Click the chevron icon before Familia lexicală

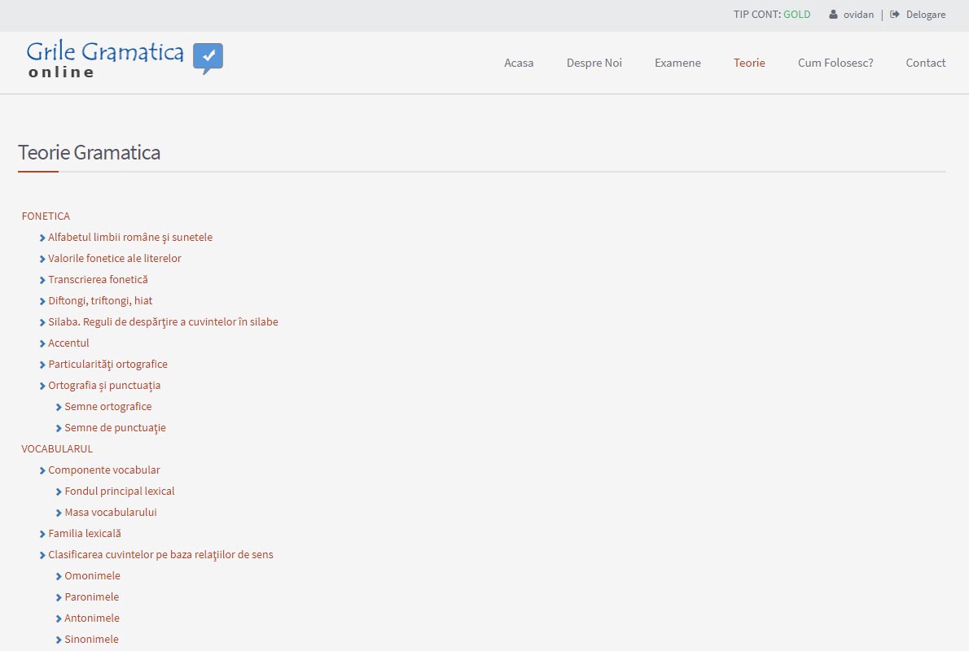pos(42,534)
